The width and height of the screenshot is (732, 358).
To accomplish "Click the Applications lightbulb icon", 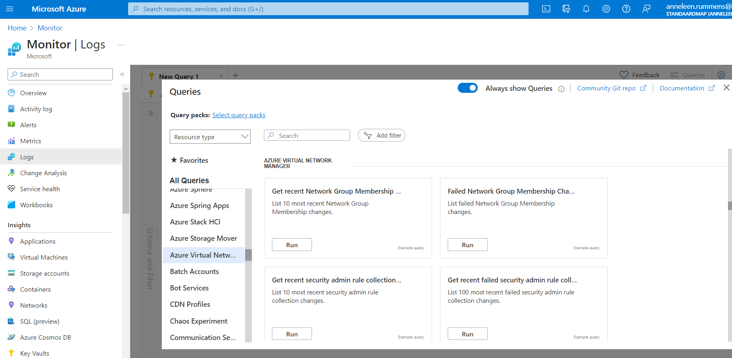I will [x=12, y=241].
